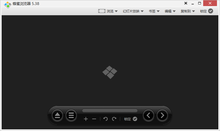Rotate the image clockwise

point(114,119)
